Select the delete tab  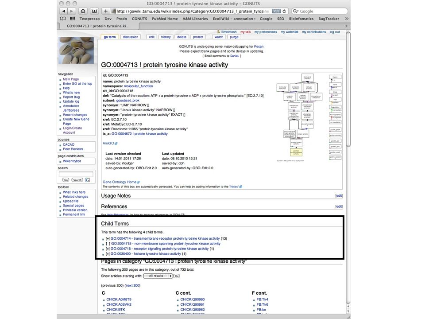point(182,37)
